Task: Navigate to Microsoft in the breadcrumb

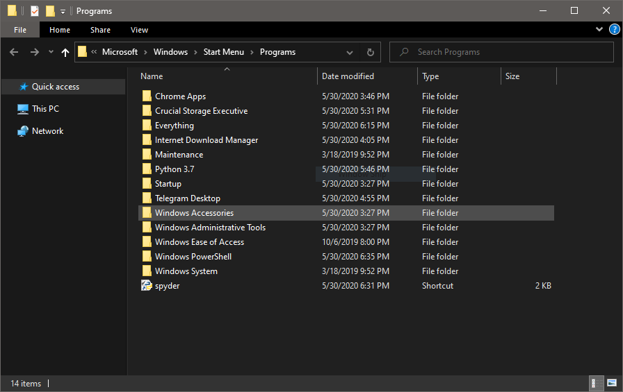Action: coord(120,52)
